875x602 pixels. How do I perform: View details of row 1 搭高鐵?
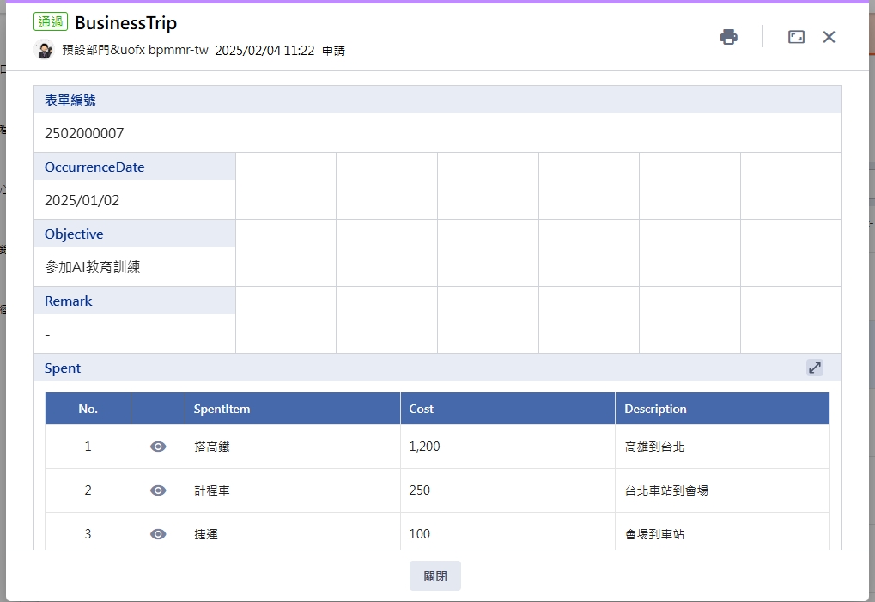tap(158, 447)
